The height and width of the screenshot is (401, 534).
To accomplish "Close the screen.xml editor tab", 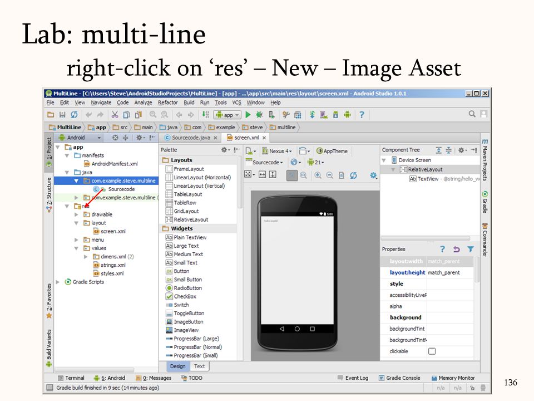I will coord(264,138).
